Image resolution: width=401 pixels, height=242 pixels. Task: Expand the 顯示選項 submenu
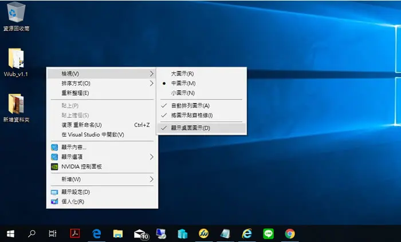pyautogui.click(x=102, y=157)
